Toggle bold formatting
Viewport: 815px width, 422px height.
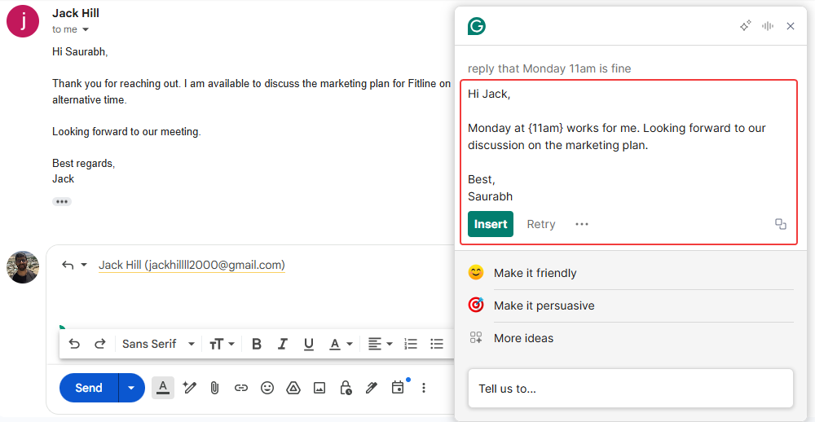pos(256,344)
